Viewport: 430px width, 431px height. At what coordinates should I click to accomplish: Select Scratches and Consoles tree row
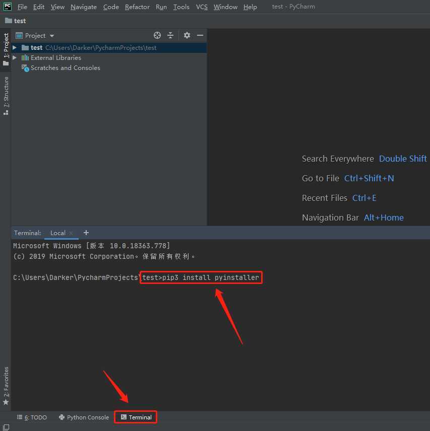click(109, 68)
